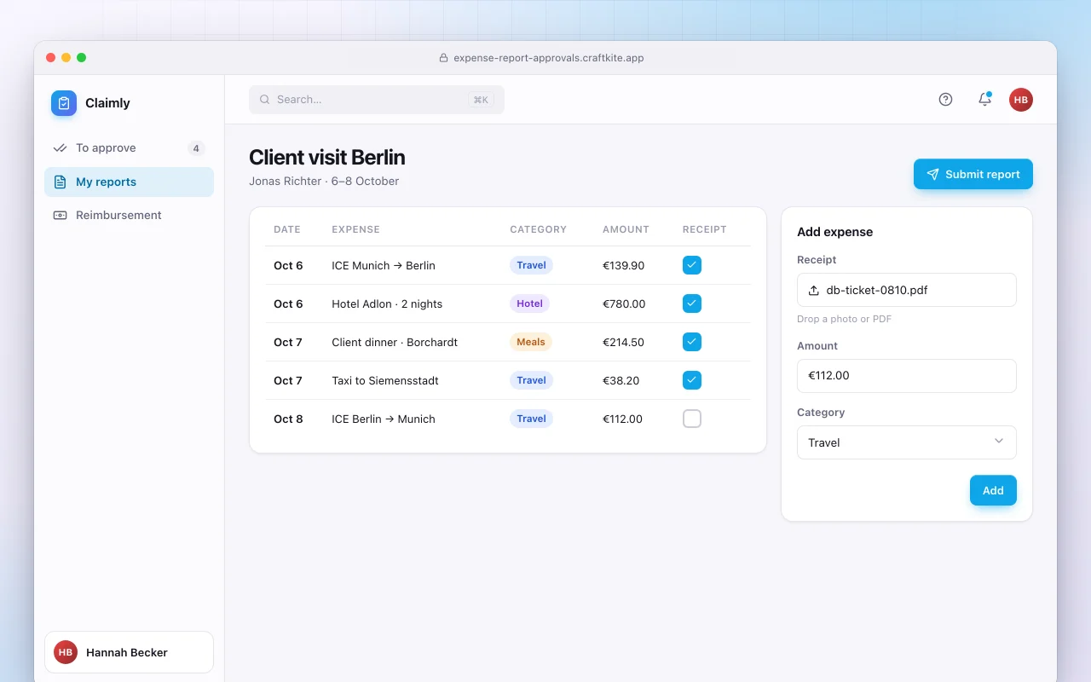Click the Add button

(x=993, y=490)
